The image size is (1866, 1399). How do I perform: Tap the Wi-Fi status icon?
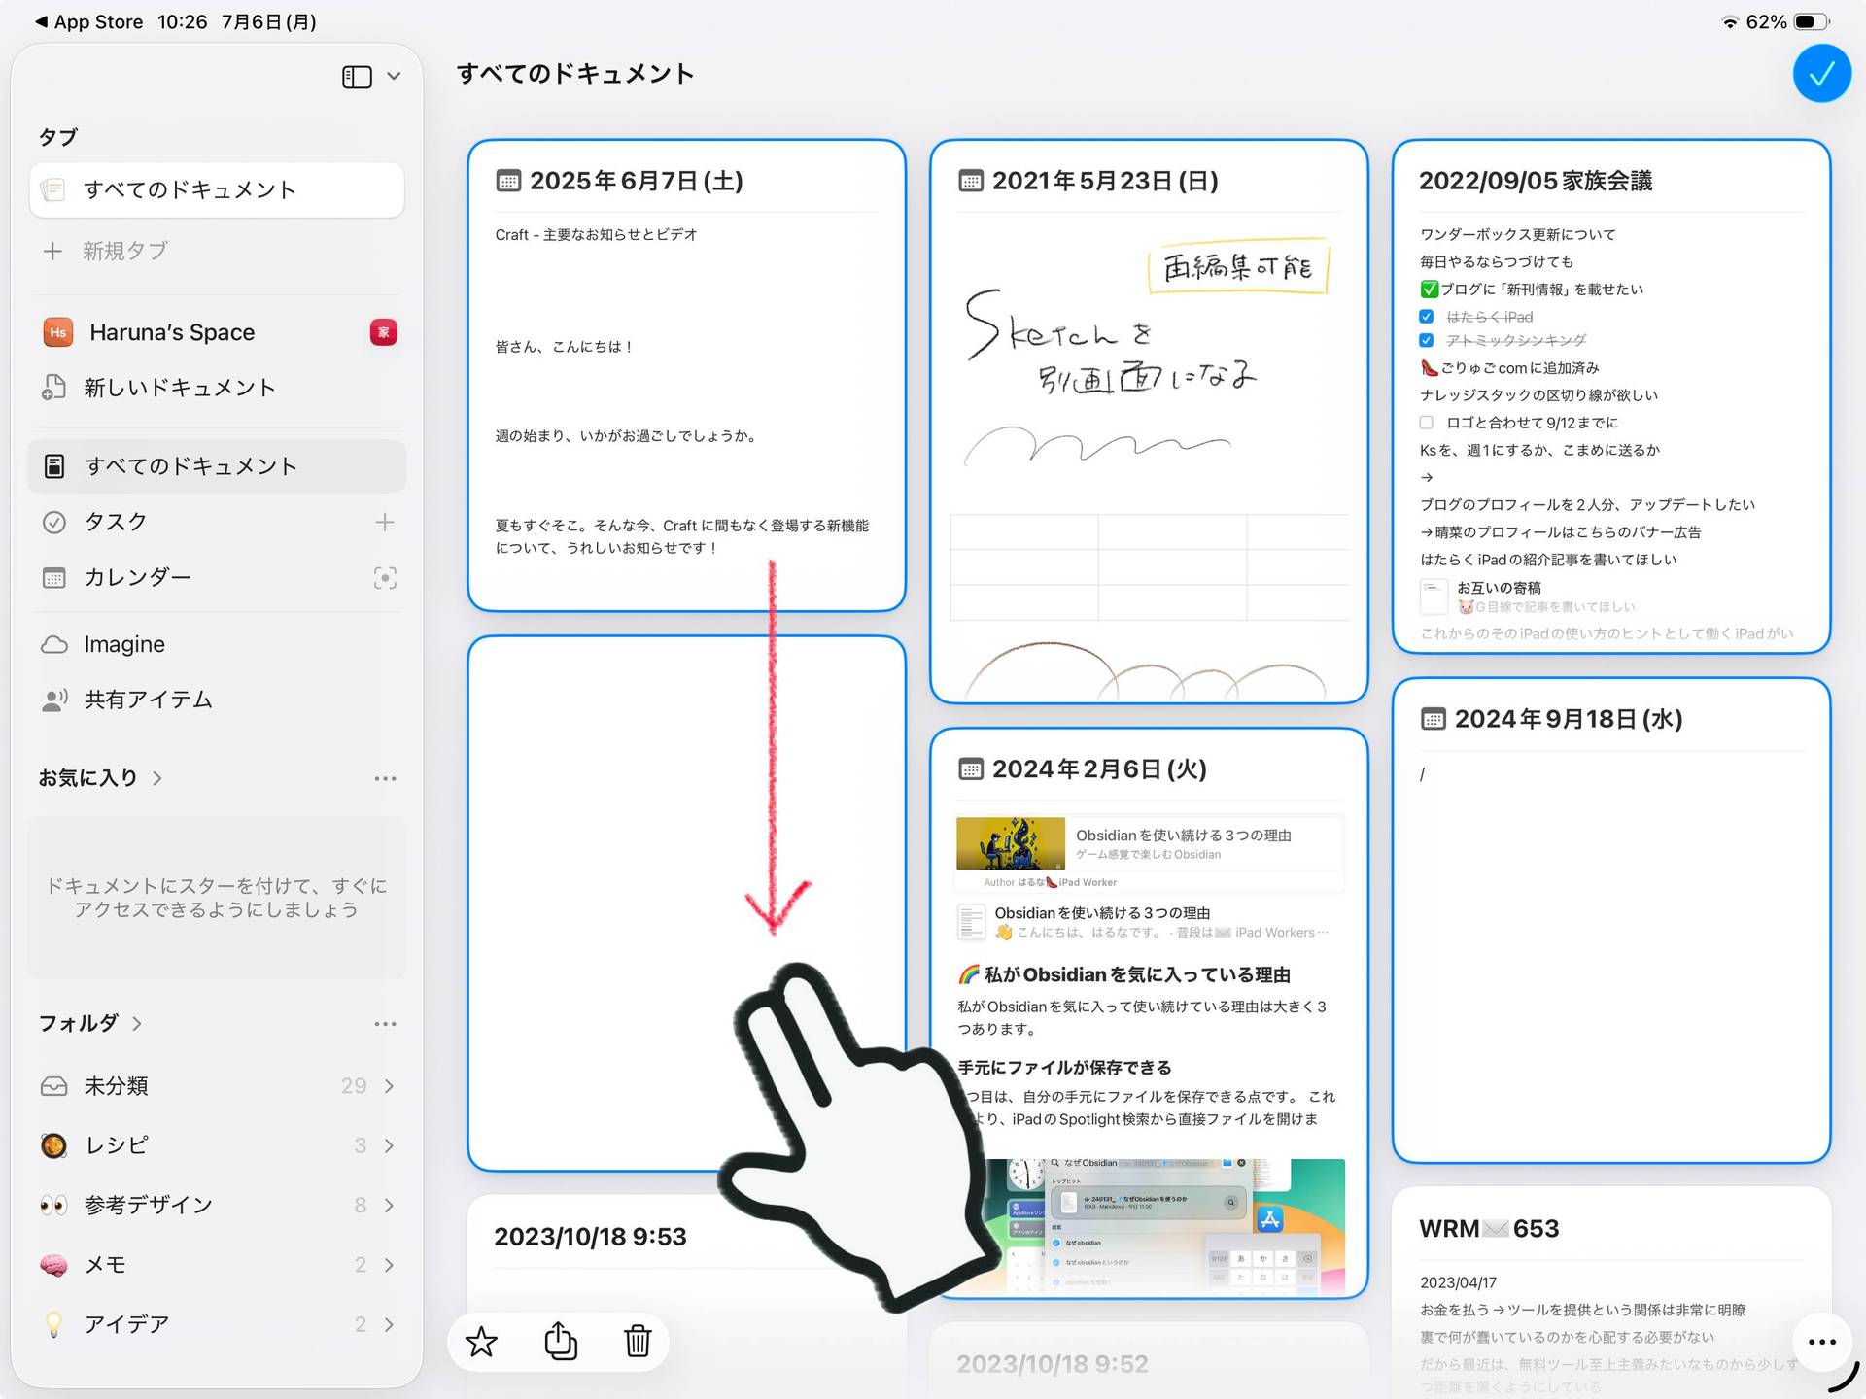point(1729,21)
